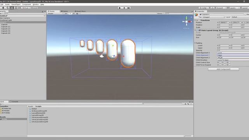
Task: Click Project search by type icon
Action: pos(185,104)
